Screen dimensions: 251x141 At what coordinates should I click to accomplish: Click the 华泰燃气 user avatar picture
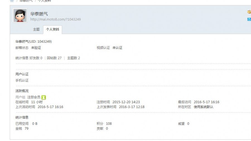click(20, 16)
